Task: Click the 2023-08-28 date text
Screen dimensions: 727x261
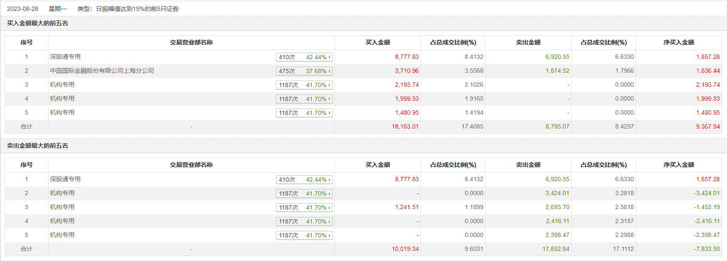Action: [23, 9]
